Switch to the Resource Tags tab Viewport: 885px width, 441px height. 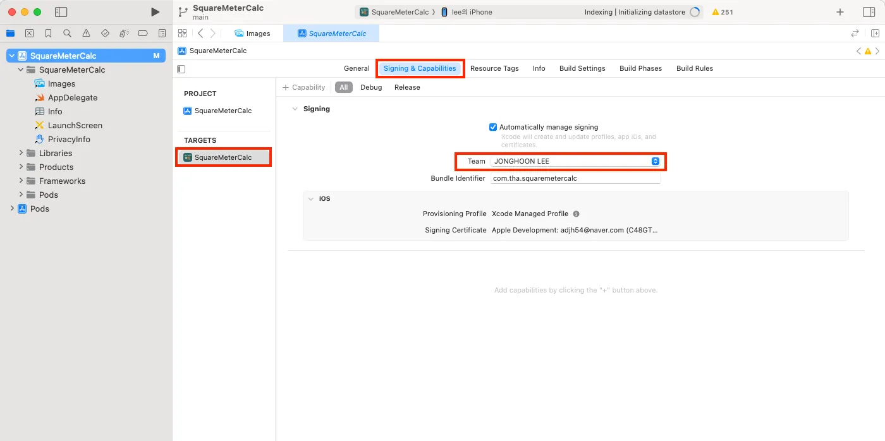494,68
